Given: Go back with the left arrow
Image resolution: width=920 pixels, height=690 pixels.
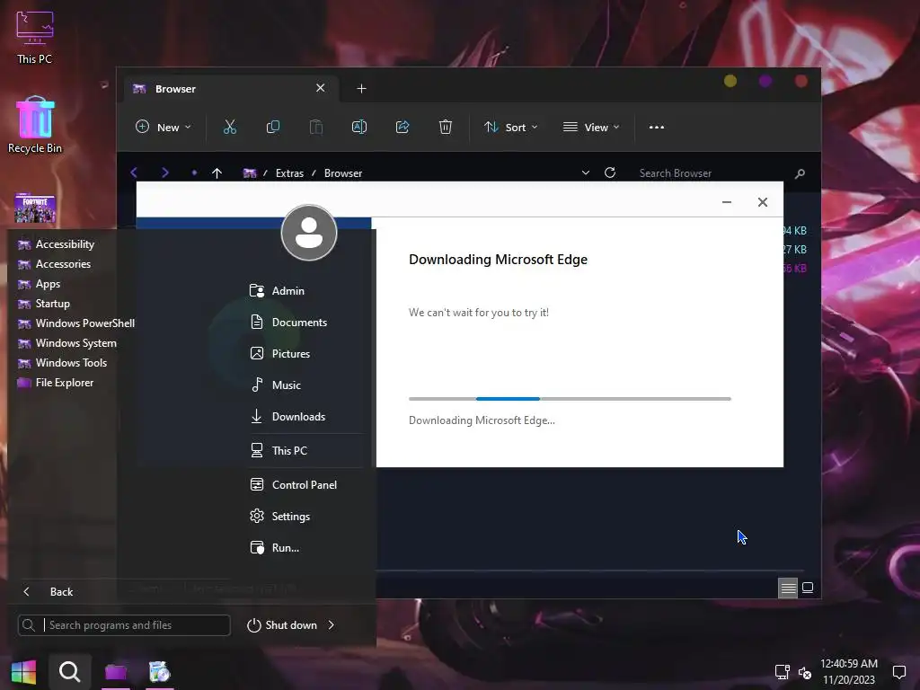Looking at the screenshot, I should pyautogui.click(x=135, y=172).
